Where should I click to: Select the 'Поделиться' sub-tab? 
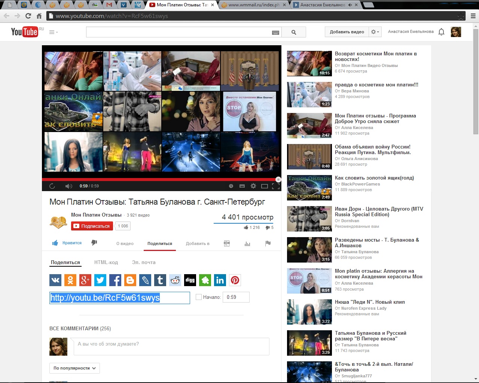coord(65,262)
